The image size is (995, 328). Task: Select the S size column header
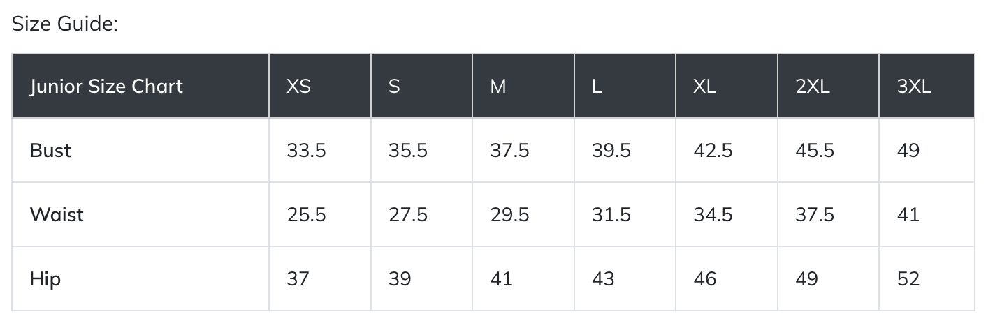pos(394,87)
